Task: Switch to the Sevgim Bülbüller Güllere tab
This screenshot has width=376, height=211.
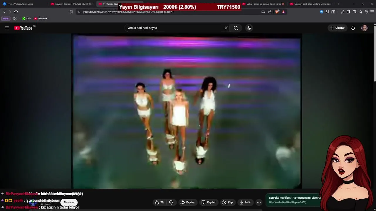Action: pos(311,4)
